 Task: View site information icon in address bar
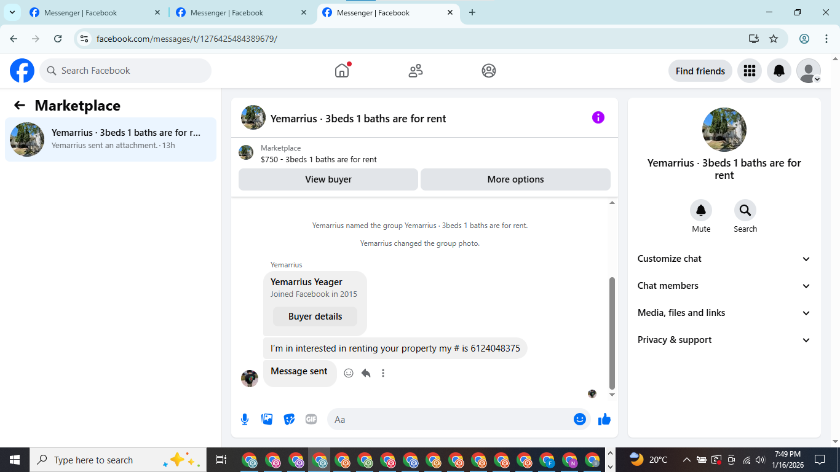85,39
